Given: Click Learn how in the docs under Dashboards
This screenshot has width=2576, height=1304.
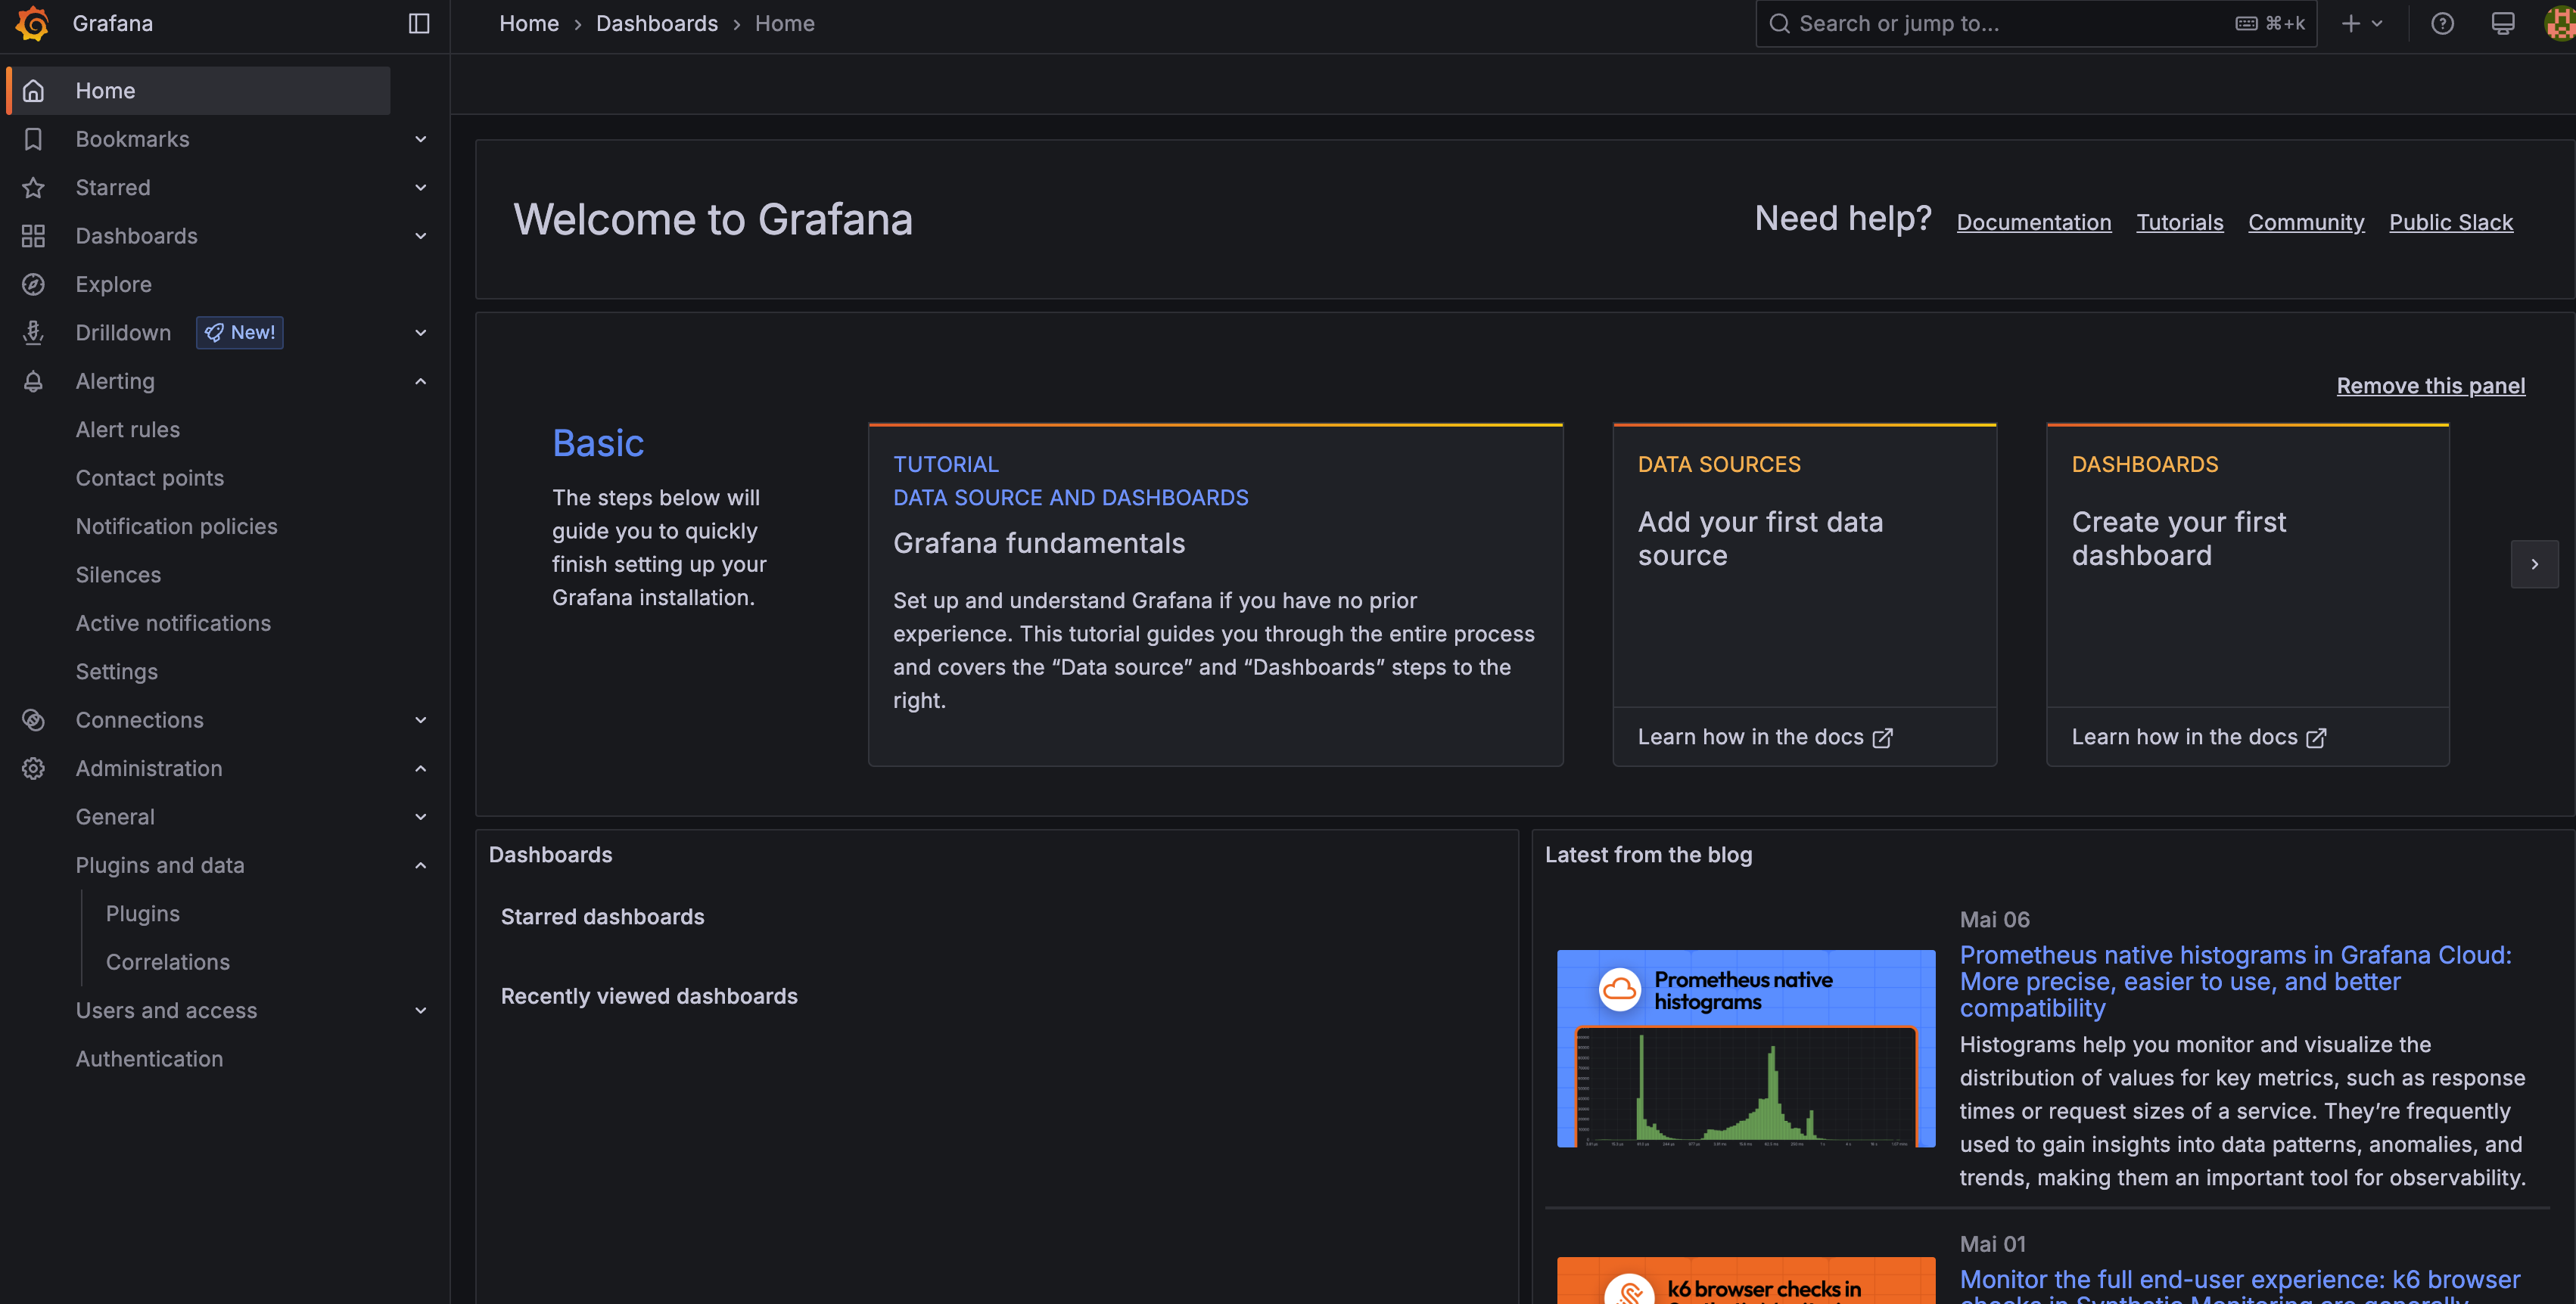Looking at the screenshot, I should tap(2198, 737).
